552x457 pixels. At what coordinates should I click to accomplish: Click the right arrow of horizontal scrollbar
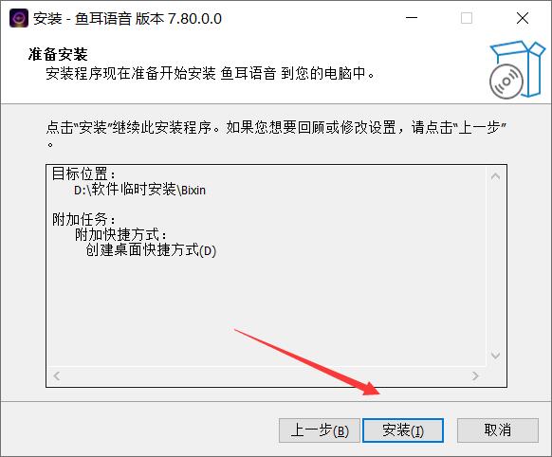click(475, 376)
